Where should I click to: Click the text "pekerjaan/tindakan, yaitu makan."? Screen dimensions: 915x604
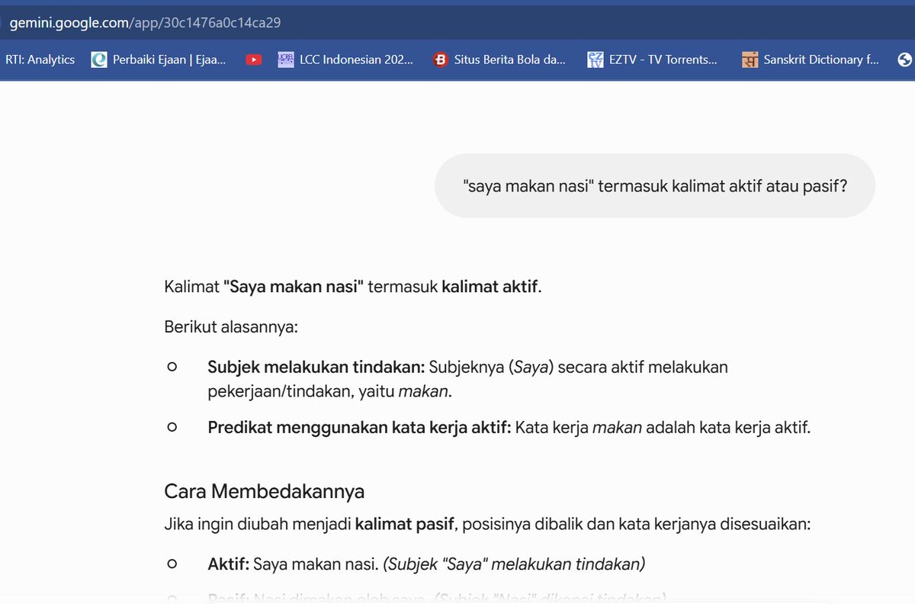[x=329, y=391]
